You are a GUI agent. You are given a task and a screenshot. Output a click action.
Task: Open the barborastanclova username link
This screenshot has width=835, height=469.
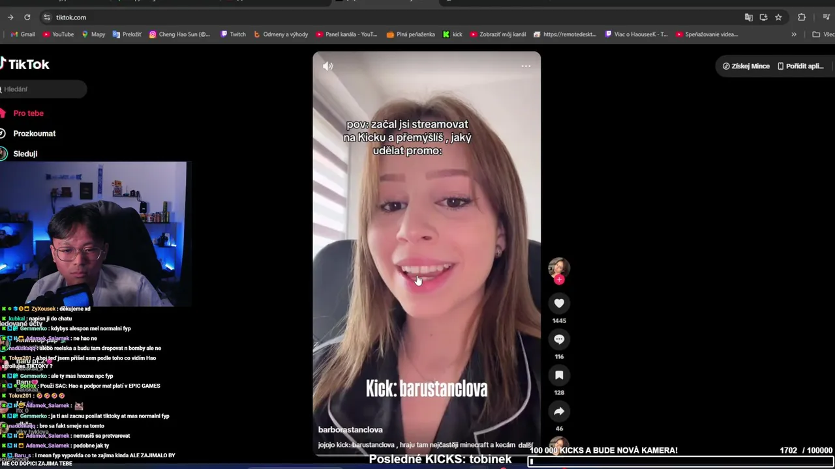pos(350,430)
